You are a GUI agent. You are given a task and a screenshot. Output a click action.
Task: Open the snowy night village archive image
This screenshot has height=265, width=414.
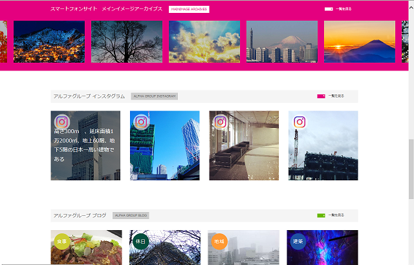pos(49,41)
